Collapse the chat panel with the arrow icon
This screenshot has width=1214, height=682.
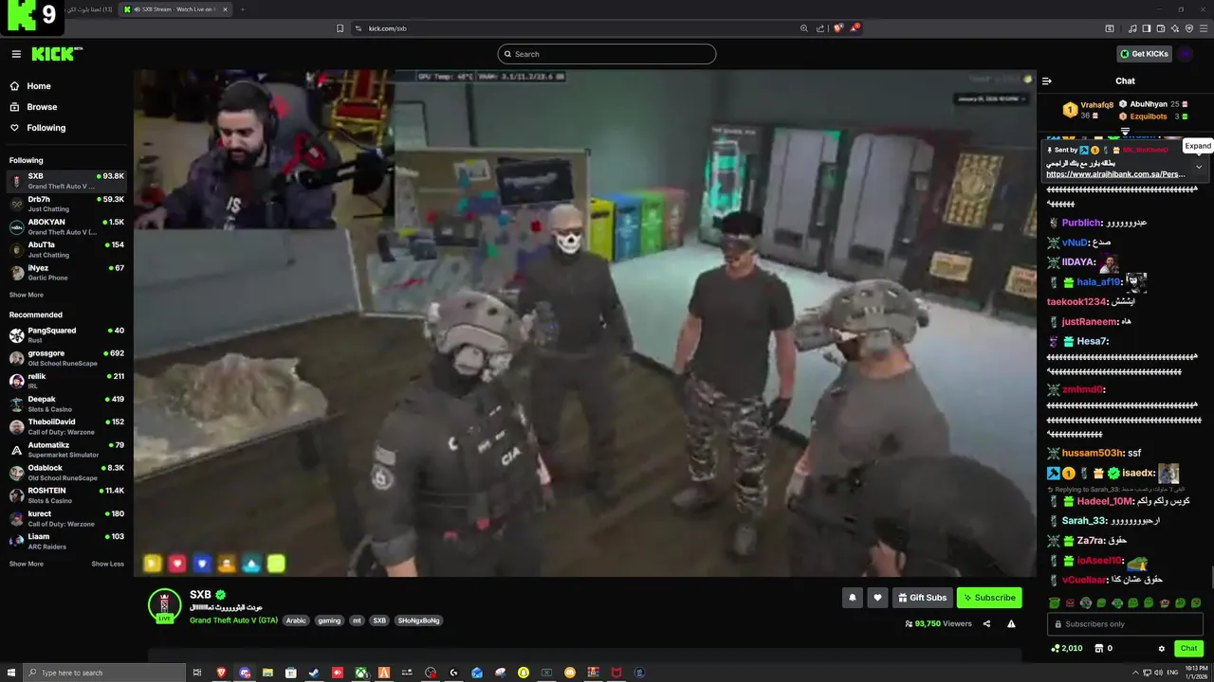(1047, 81)
